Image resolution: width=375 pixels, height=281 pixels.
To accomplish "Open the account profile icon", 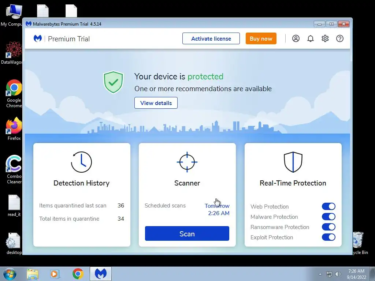I will pyautogui.click(x=296, y=38).
